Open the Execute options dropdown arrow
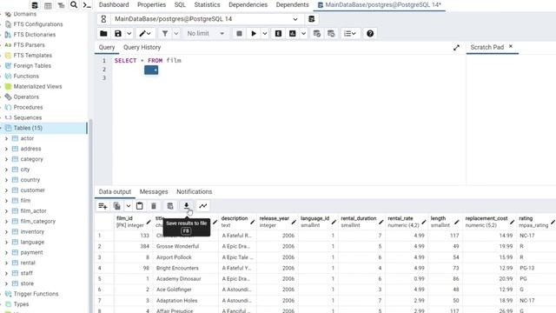Screen dimensions: 556x313 (x=264, y=33)
